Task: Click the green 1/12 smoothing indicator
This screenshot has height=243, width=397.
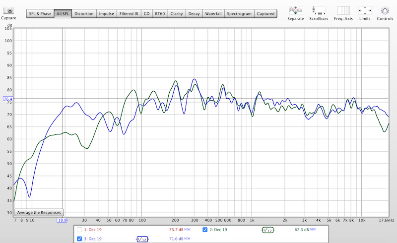Action: [x=268, y=230]
